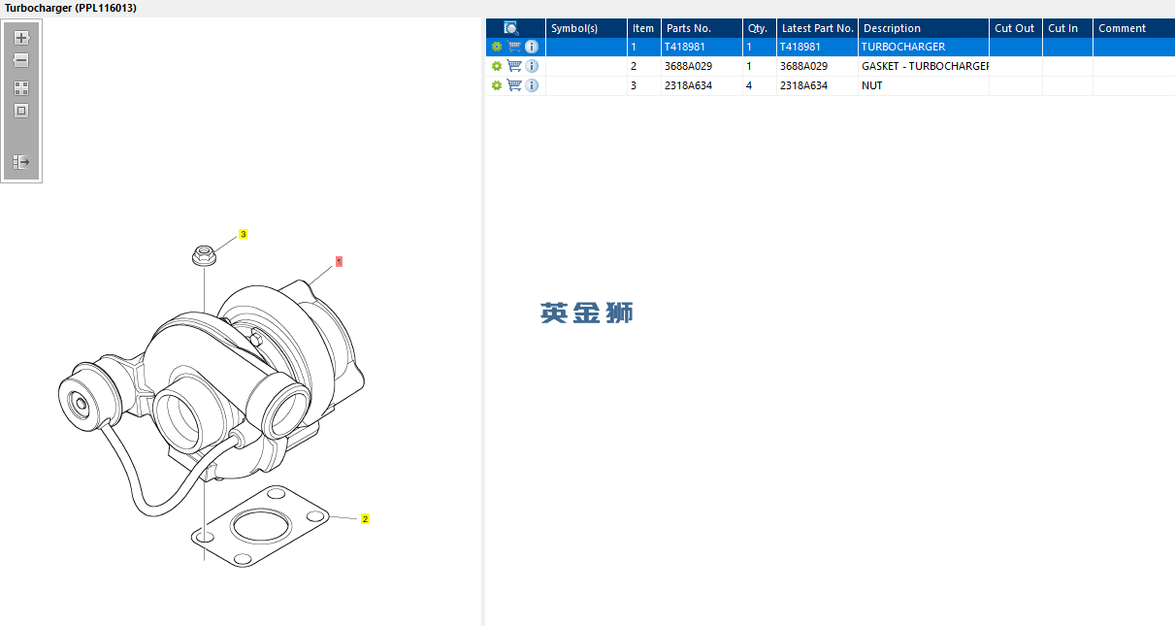Screen dimensions: 1175x626
Task: Sort by the Parts No. column header
Action: [702, 28]
